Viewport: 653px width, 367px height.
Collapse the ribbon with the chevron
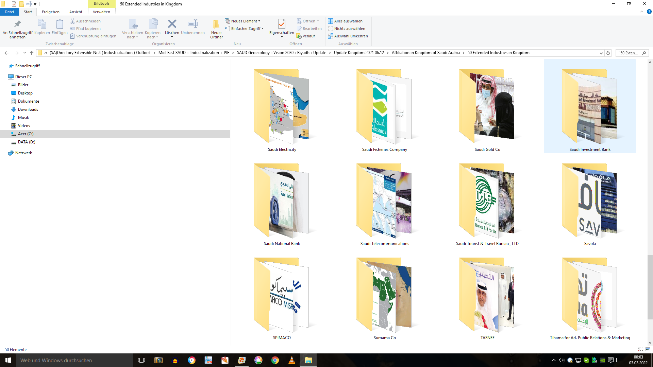[642, 12]
